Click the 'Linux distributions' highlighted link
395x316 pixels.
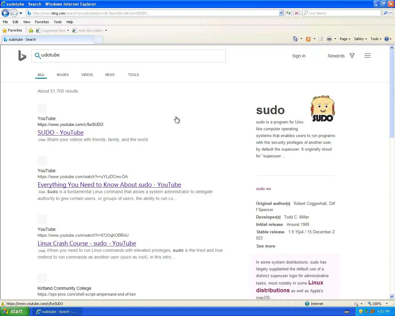289,286
